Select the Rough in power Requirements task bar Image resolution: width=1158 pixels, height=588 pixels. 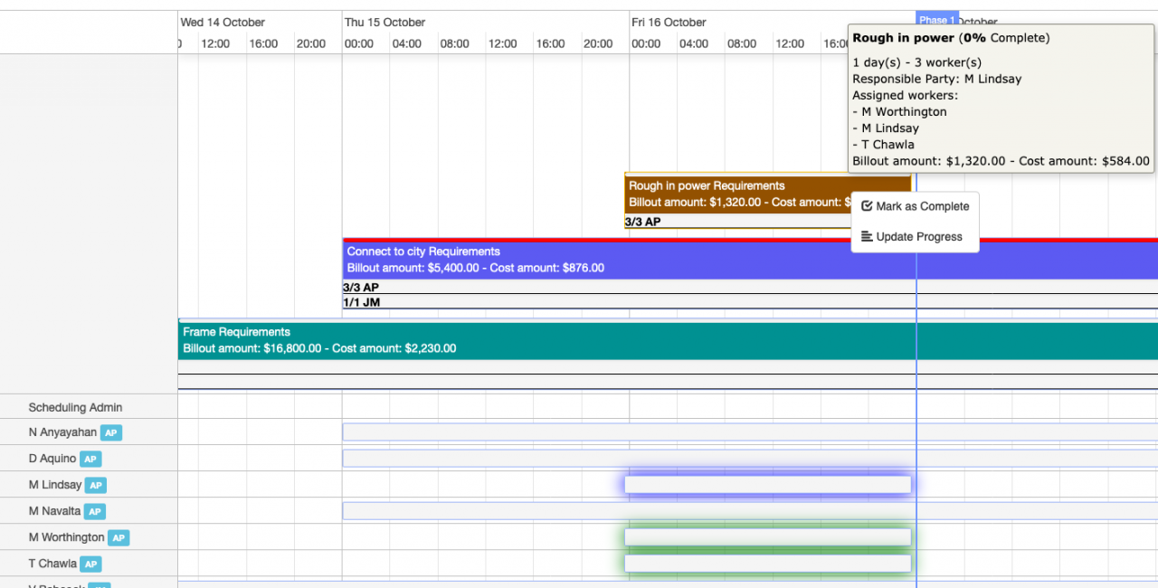pos(724,194)
